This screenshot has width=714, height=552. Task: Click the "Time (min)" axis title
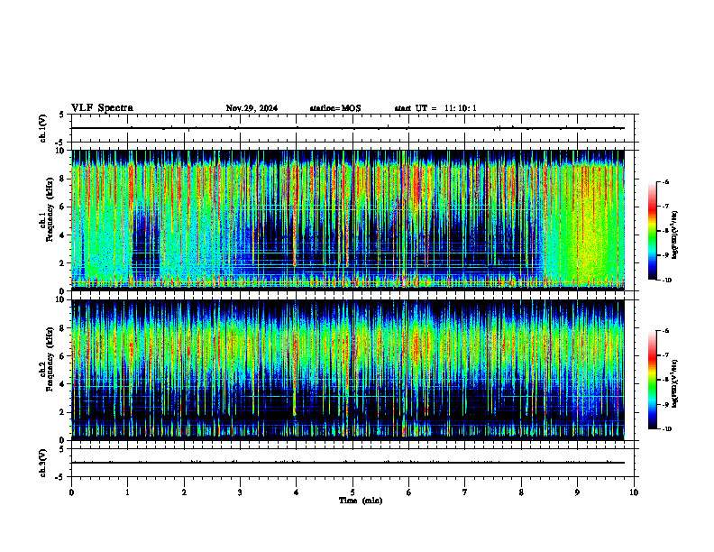(x=361, y=501)
